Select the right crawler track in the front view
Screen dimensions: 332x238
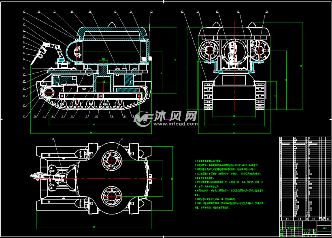259,95
